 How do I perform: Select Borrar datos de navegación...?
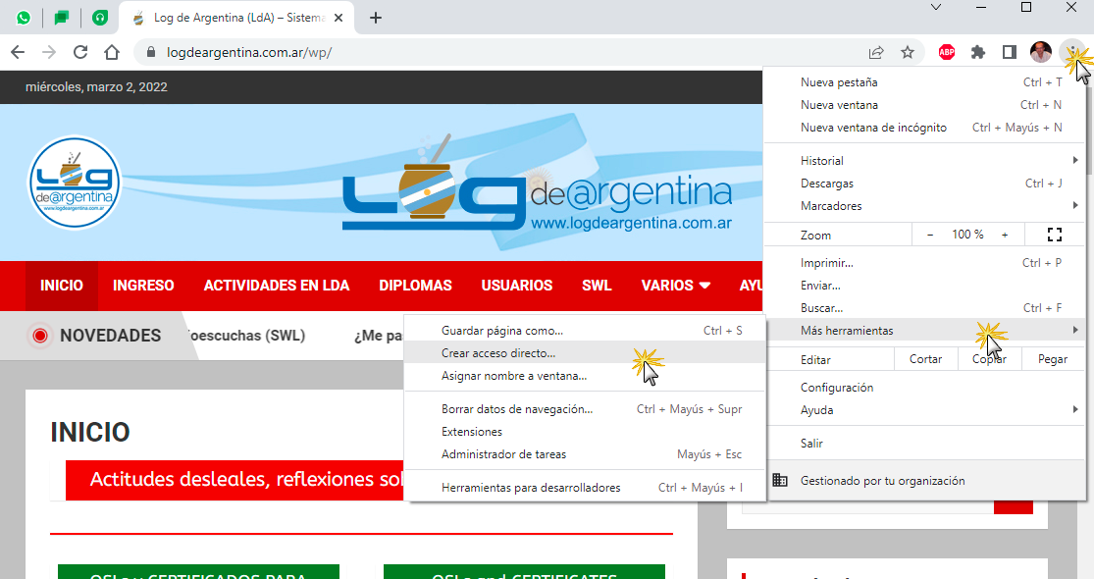click(585, 409)
